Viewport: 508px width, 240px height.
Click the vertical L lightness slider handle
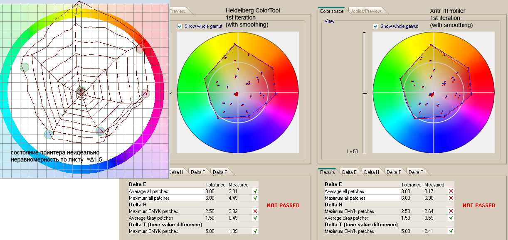(x=365, y=93)
